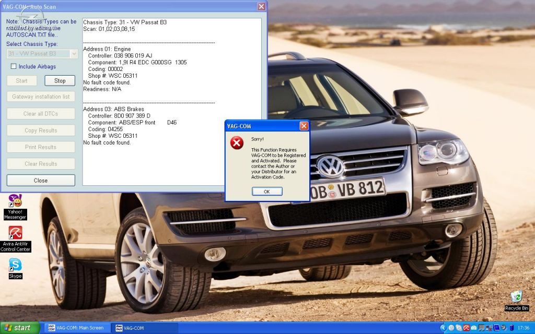Screen dimensions: 535x334
Task: Open Avira AntiVir Control Center shortcut
Action: (15, 239)
